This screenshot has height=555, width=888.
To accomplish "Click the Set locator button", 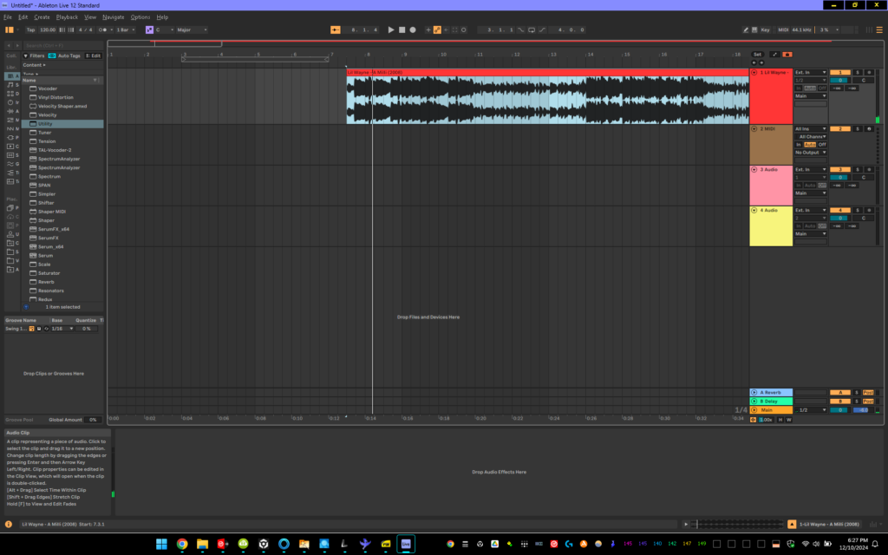I will click(x=758, y=53).
